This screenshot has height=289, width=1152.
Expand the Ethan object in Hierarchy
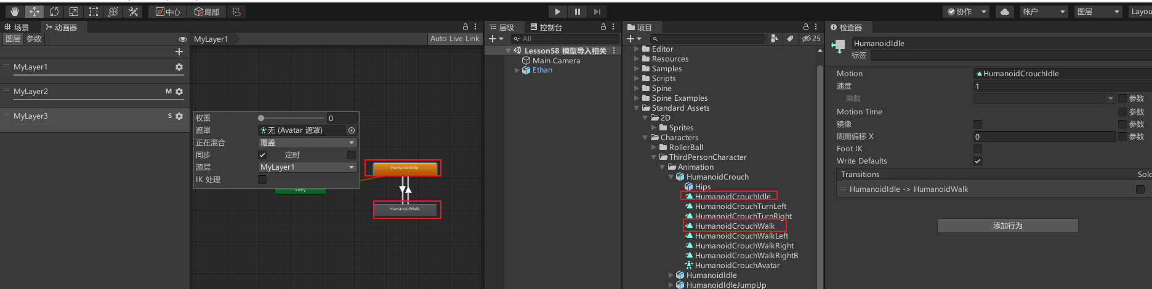tap(517, 70)
